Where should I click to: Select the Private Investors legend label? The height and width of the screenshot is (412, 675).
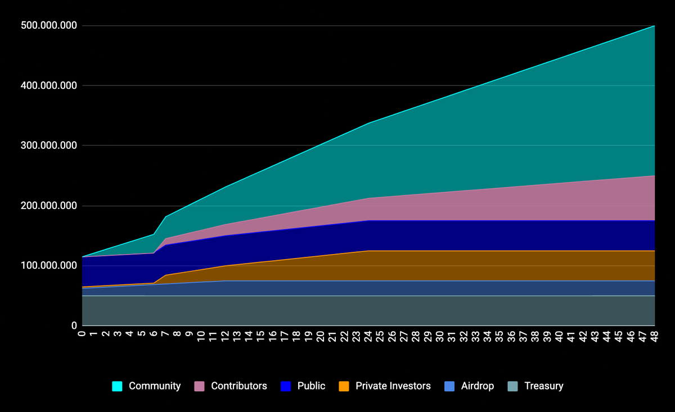pos(393,386)
